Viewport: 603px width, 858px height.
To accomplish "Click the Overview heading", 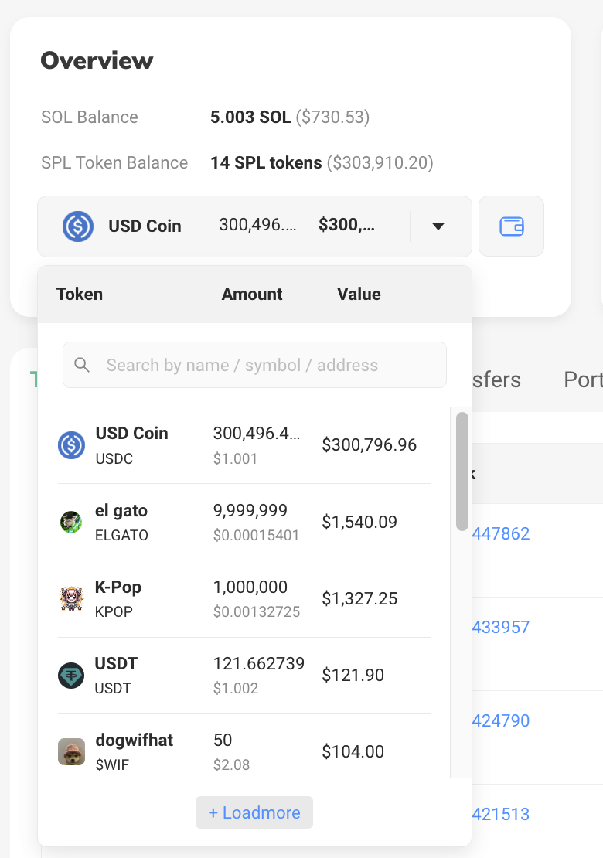I will coord(97,61).
